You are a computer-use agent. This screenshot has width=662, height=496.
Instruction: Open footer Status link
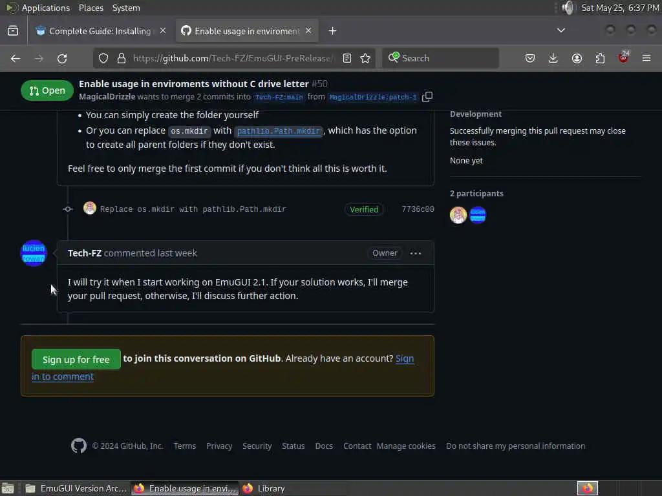tap(294, 446)
